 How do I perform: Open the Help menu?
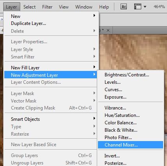click(104, 7)
